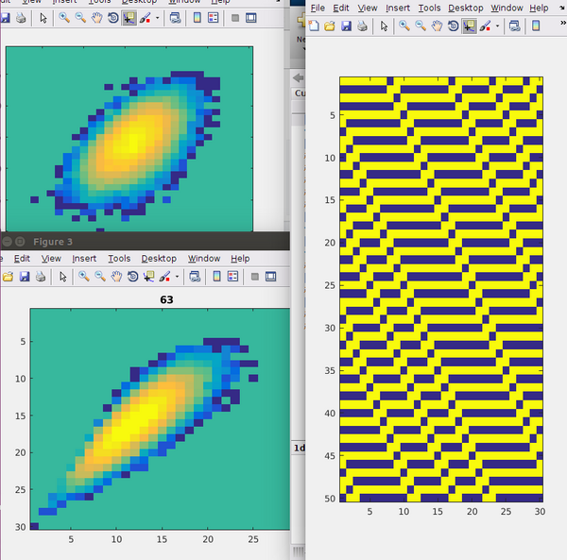
Task: Insert Colorbar in Figure 3 toolbar
Action: [216, 277]
